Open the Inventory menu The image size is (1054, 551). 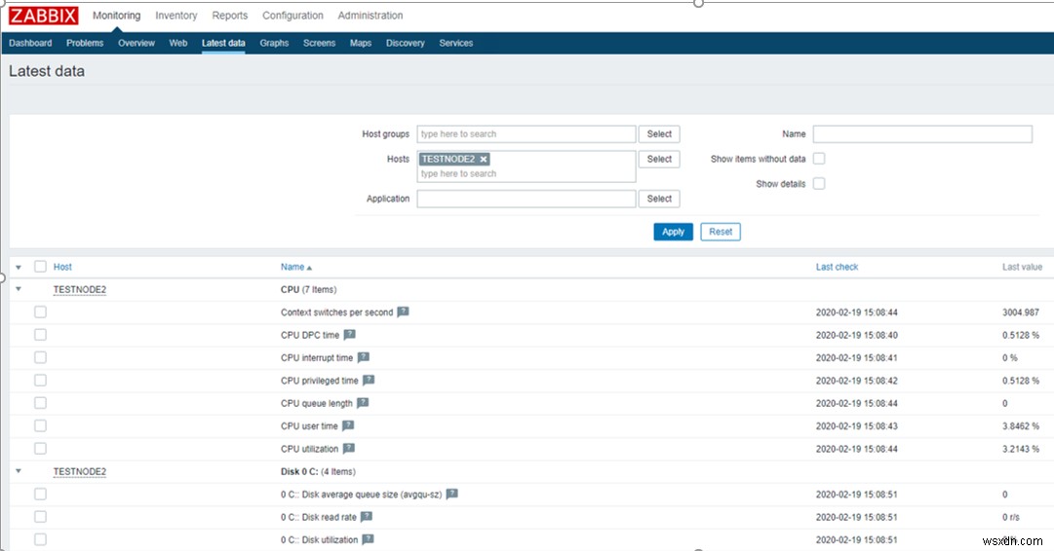pyautogui.click(x=176, y=16)
